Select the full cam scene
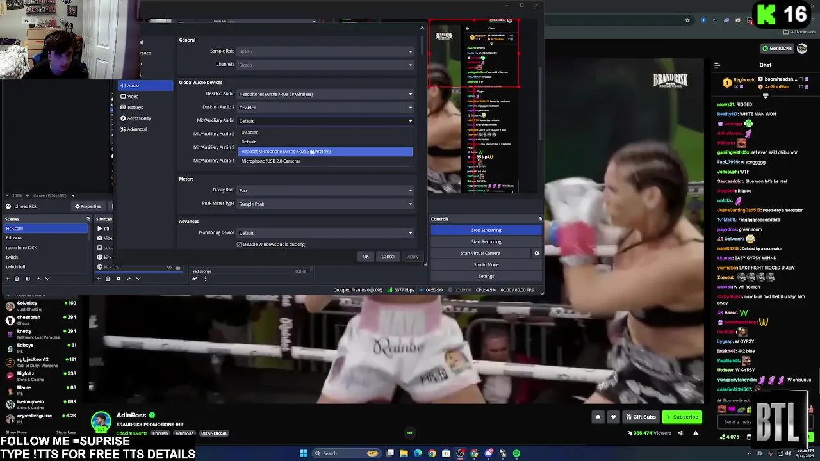Viewport: 820px width, 461px height. click(45, 238)
